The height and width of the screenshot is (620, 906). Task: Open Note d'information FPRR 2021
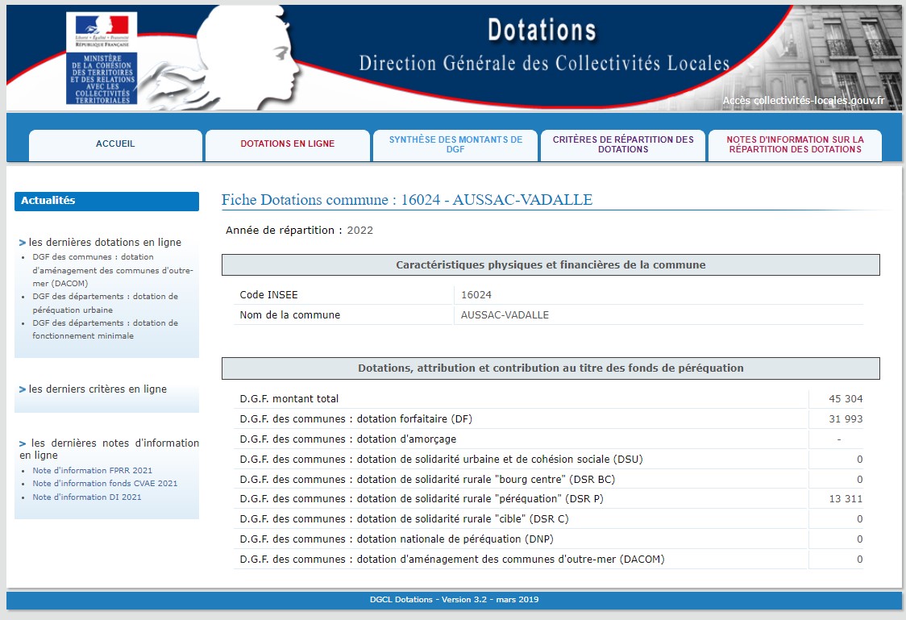point(92,470)
